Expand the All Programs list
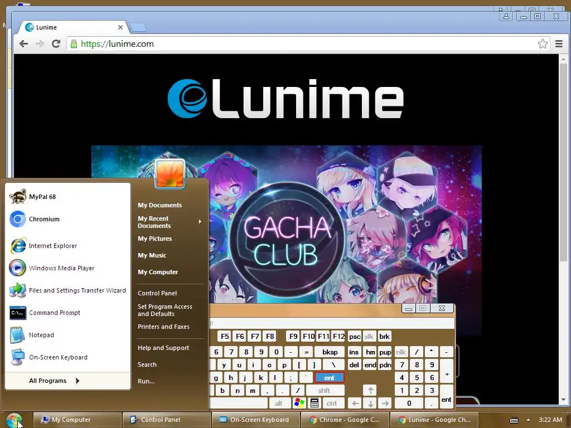Viewport: 571px width, 428px height. pos(67,381)
